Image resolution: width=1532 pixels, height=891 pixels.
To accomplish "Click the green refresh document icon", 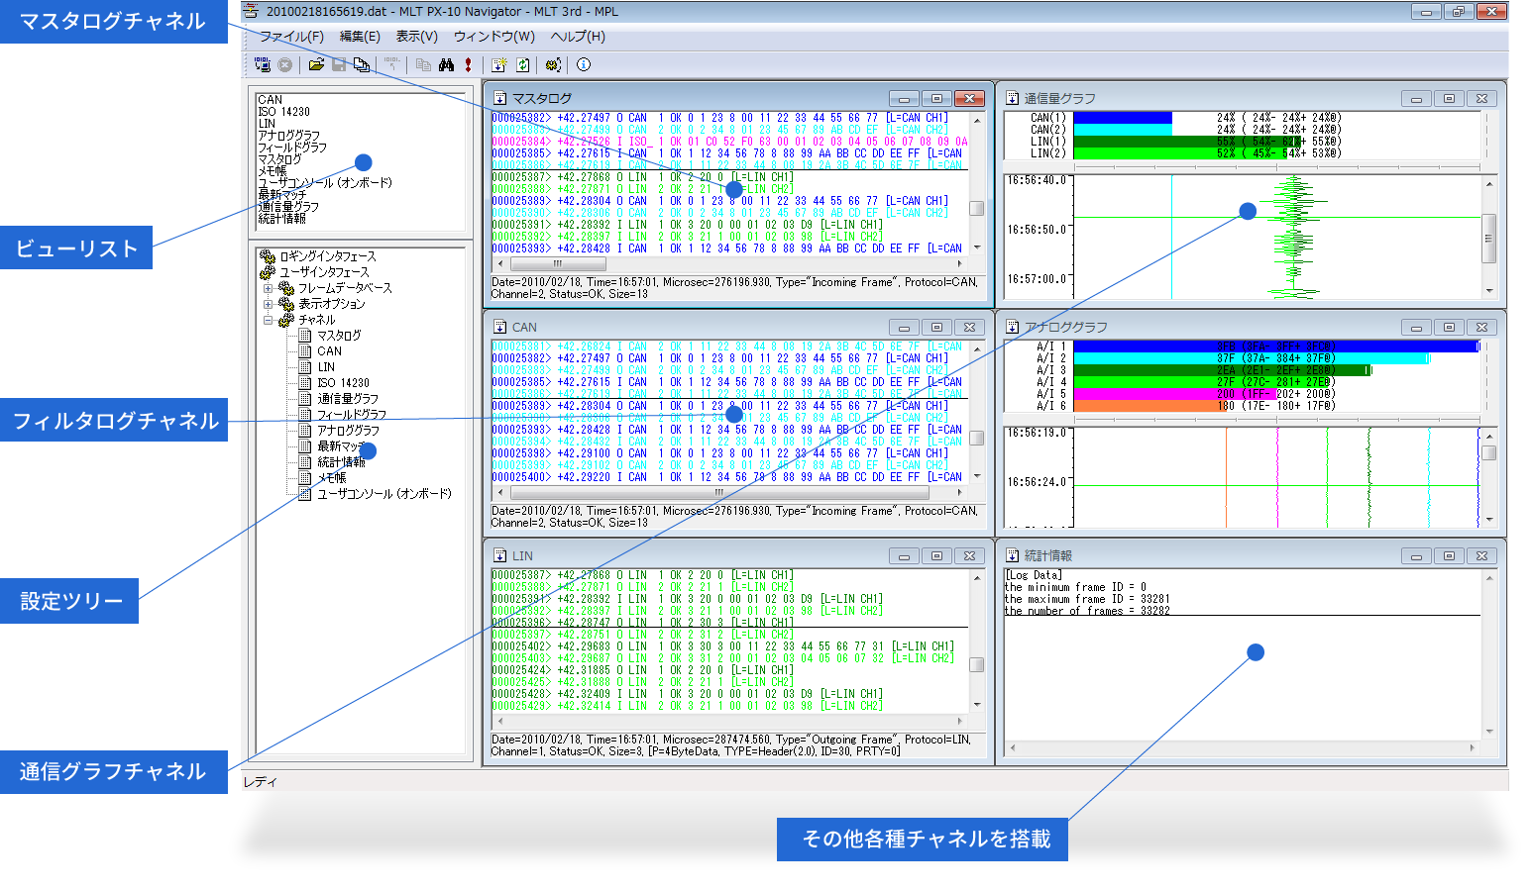I will [522, 64].
